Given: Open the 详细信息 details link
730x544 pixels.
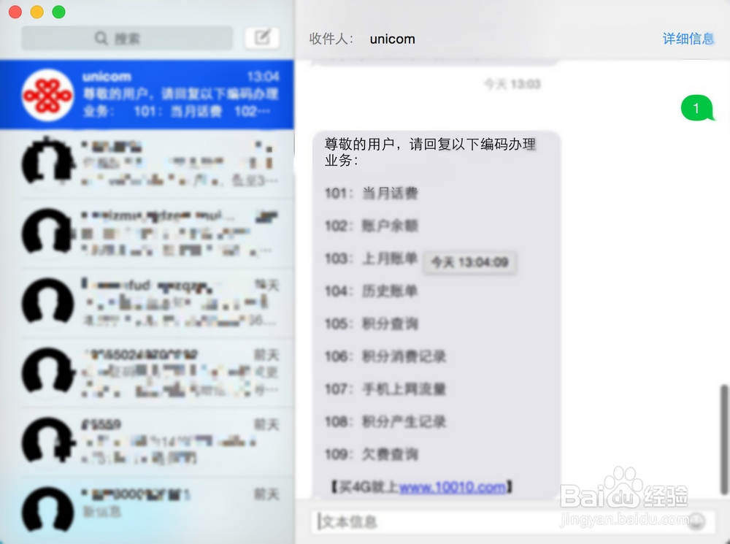Looking at the screenshot, I should [x=688, y=39].
